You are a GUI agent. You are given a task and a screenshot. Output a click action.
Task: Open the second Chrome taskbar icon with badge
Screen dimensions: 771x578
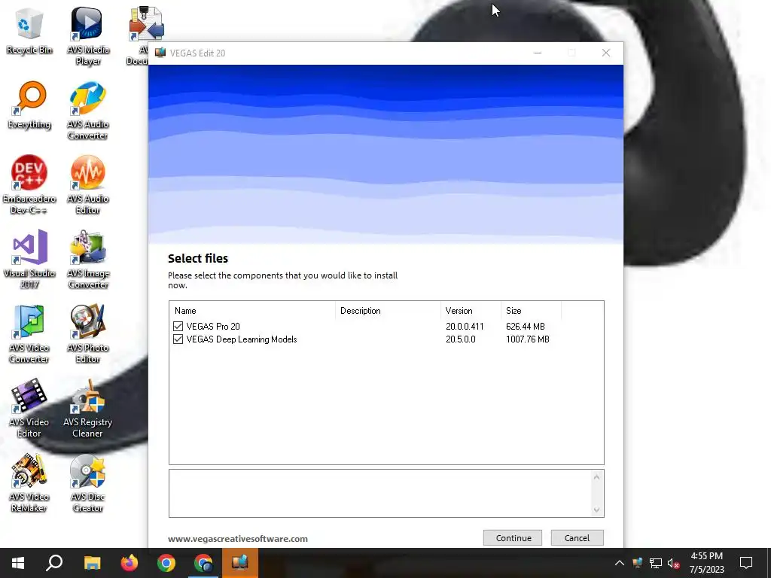(x=203, y=563)
